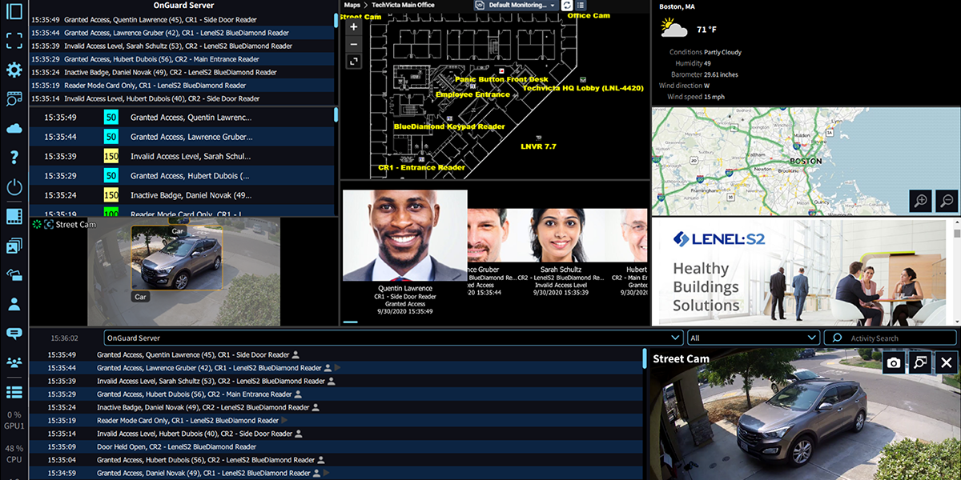
Task: Select the Office Cam label on floor plan
Action: click(589, 15)
